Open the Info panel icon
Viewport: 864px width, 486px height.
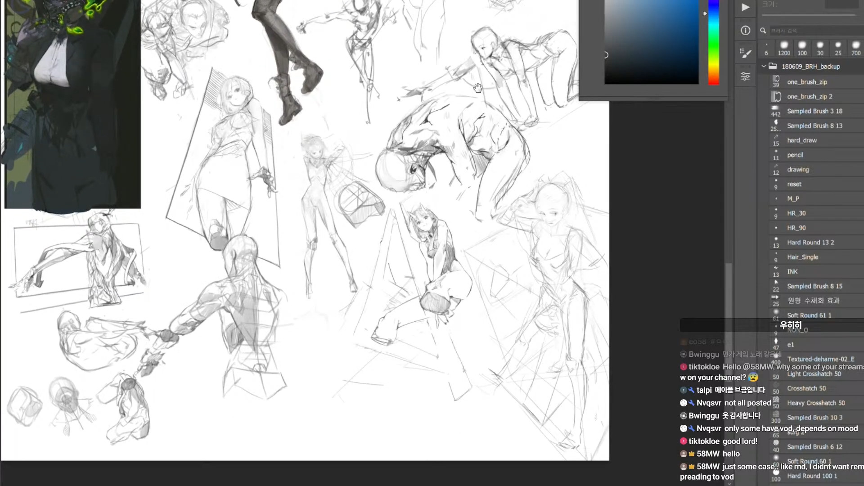pyautogui.click(x=745, y=31)
